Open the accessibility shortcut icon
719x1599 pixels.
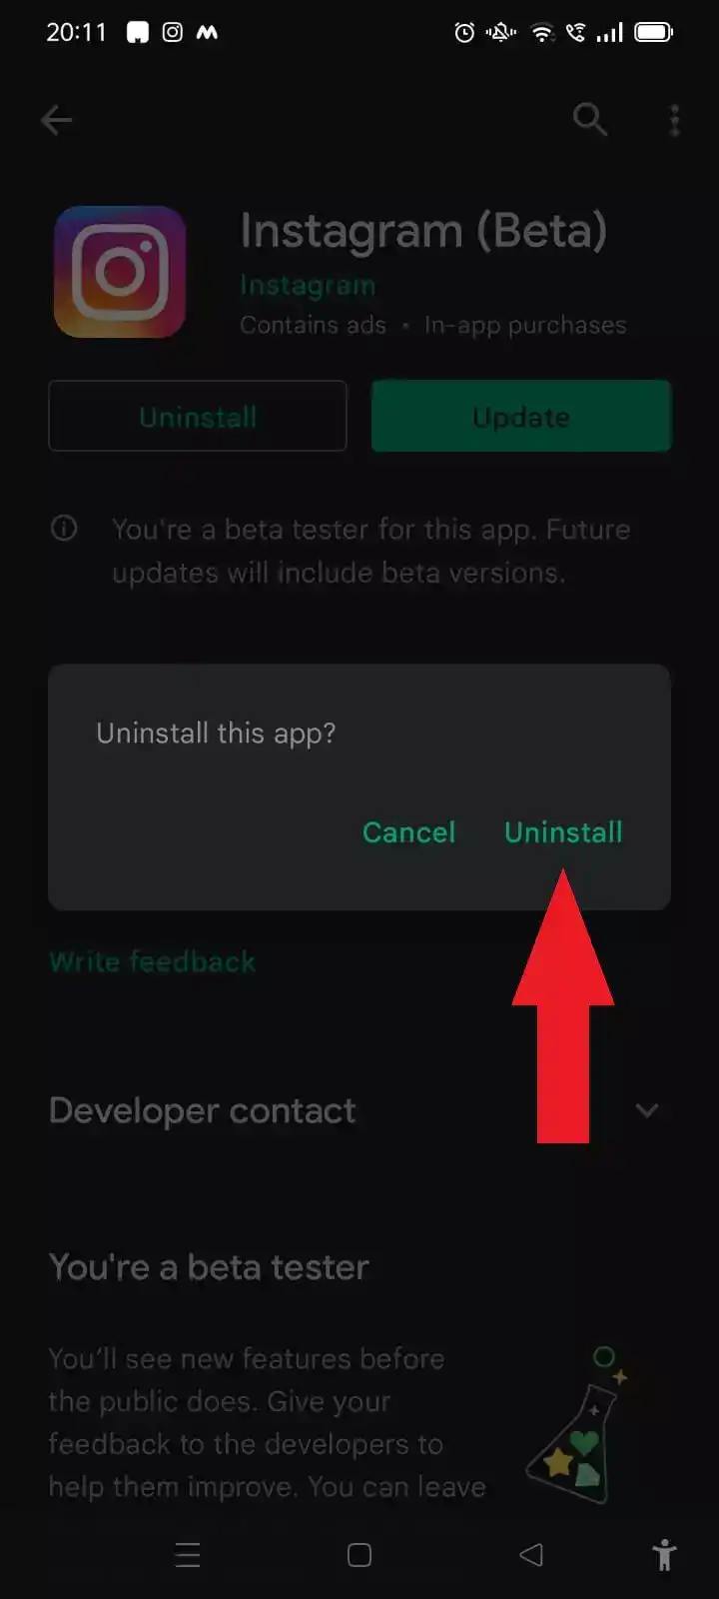coord(664,1555)
